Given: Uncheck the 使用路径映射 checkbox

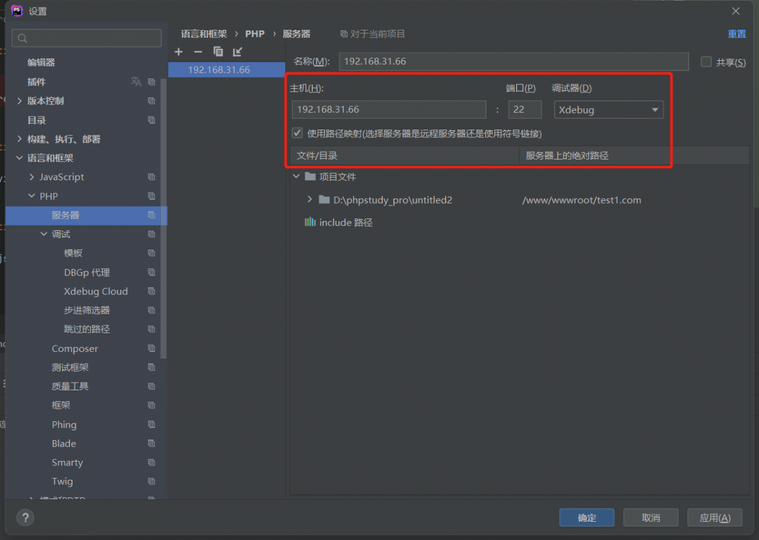Looking at the screenshot, I should pos(297,132).
